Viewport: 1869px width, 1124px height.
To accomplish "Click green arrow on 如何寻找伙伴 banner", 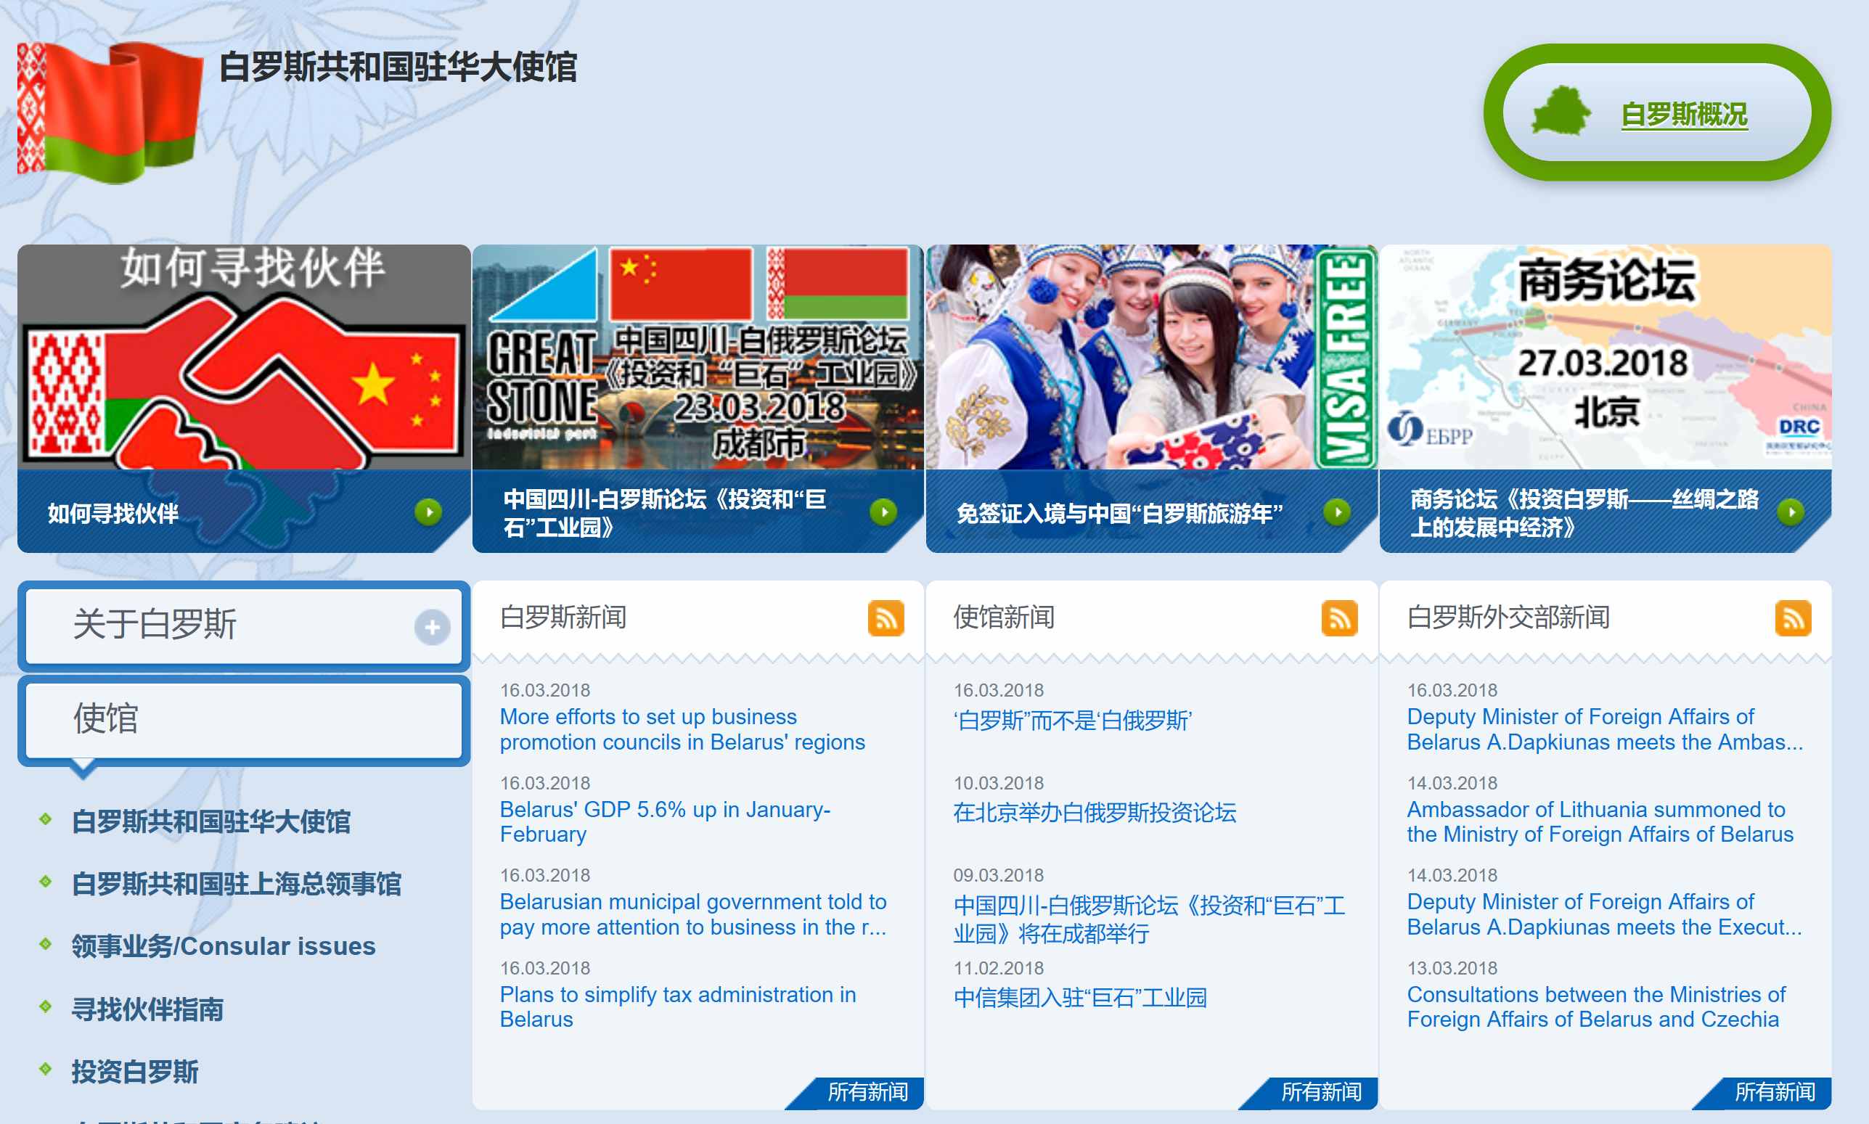I will pyautogui.click(x=429, y=512).
